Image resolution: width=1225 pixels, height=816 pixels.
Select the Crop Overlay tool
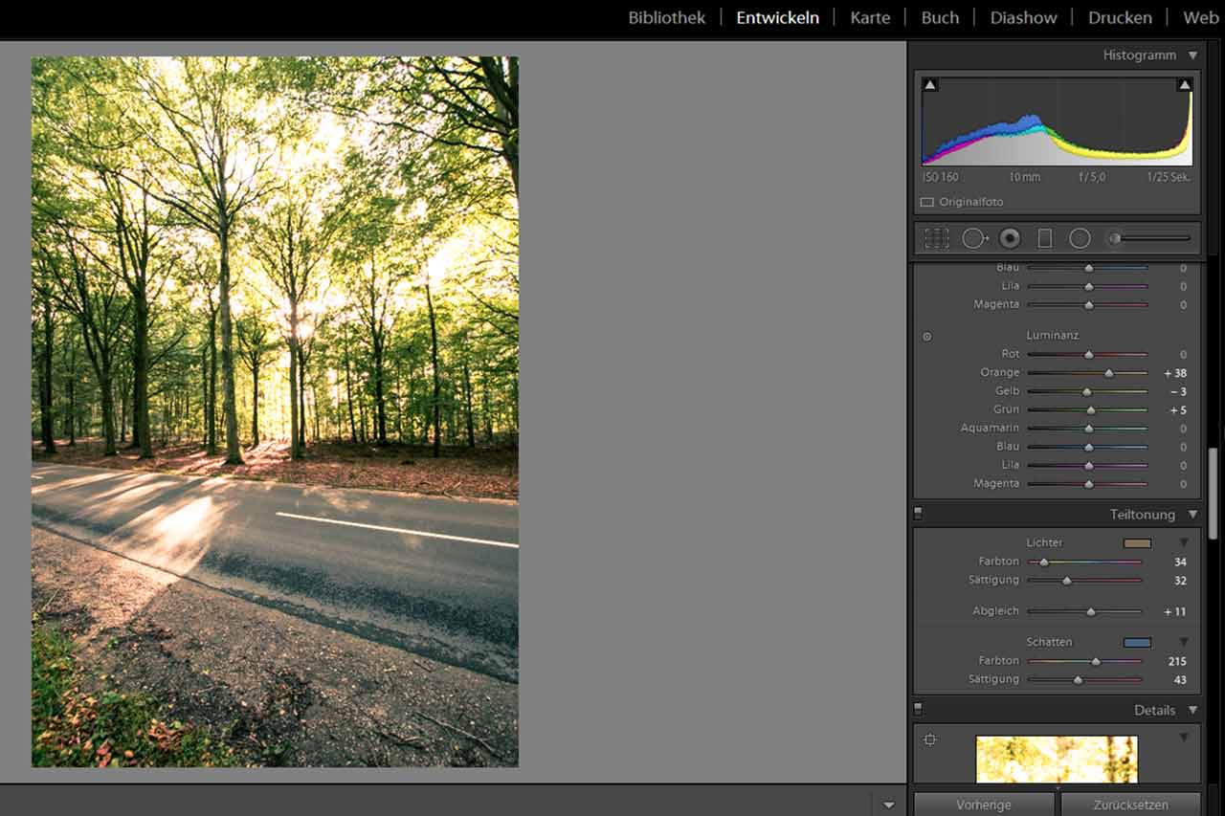coord(937,238)
